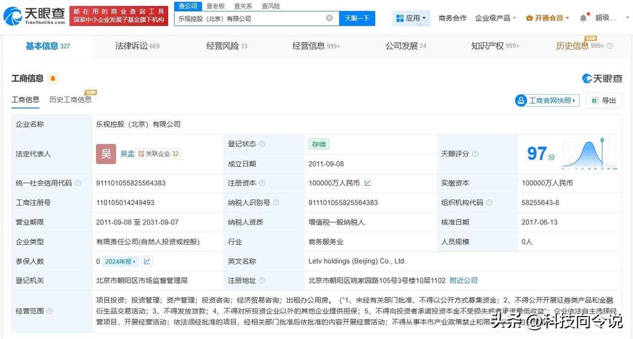Click the notification bell in the top bar

pyautogui.click(x=584, y=16)
